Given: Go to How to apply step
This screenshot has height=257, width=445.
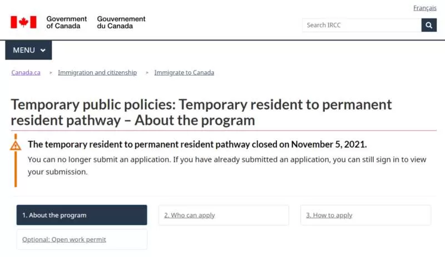Looking at the screenshot, I should pos(366,215).
